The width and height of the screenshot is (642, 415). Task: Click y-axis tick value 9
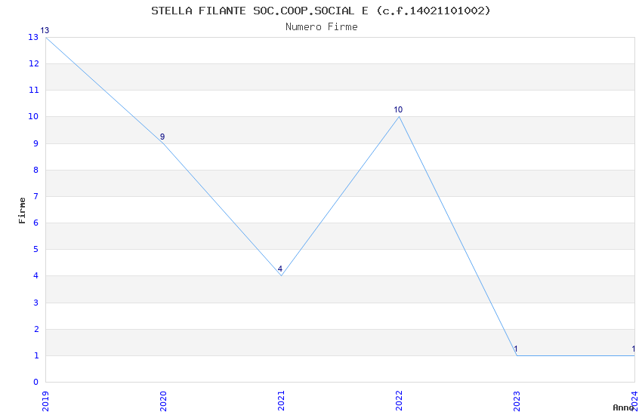tap(36, 143)
